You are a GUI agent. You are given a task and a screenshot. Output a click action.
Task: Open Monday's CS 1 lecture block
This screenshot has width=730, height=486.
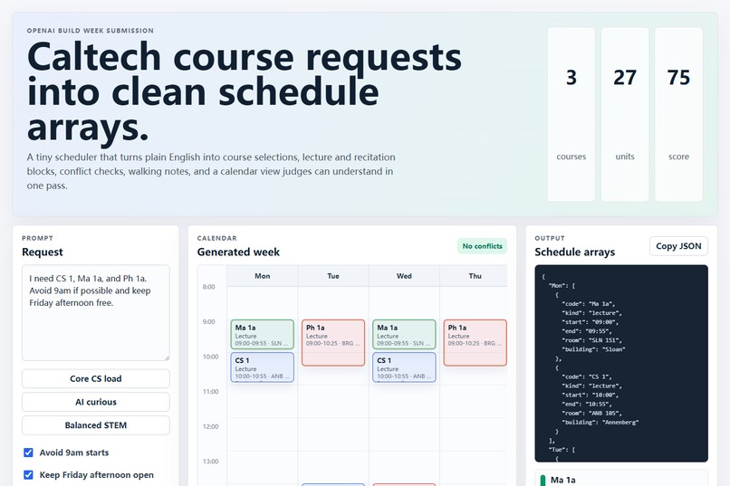click(262, 367)
